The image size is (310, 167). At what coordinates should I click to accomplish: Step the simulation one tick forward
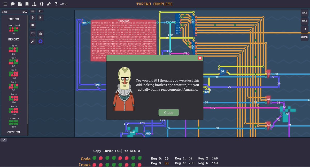[33, 18]
